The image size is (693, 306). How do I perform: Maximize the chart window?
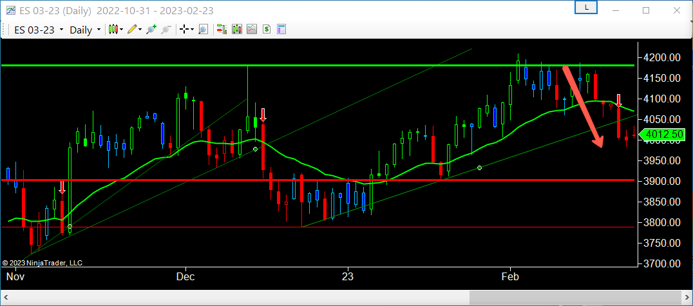646,10
